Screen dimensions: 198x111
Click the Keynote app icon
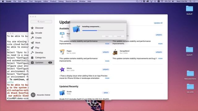62,35
